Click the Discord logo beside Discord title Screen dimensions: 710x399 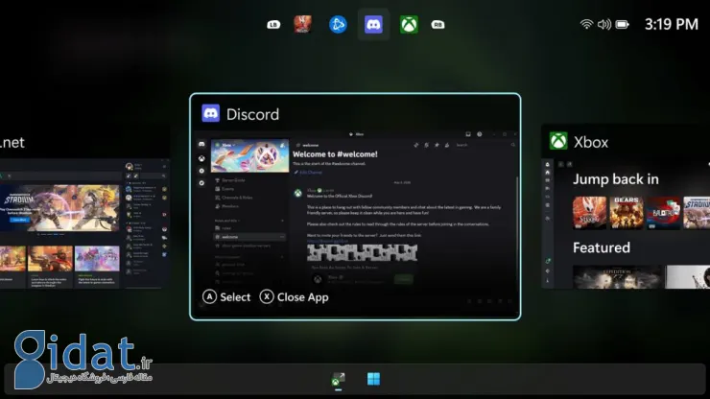coord(210,114)
